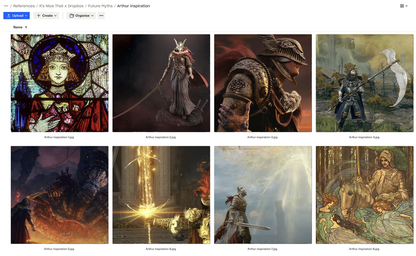Image resolution: width=416 pixels, height=256 pixels.
Task: Select file name Arthur inspiration-5.jpg
Action: [59, 249]
